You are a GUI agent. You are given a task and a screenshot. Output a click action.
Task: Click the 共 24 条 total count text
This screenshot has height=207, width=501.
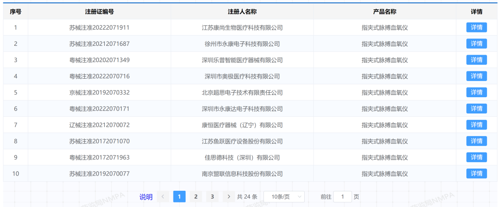[x=247, y=197]
